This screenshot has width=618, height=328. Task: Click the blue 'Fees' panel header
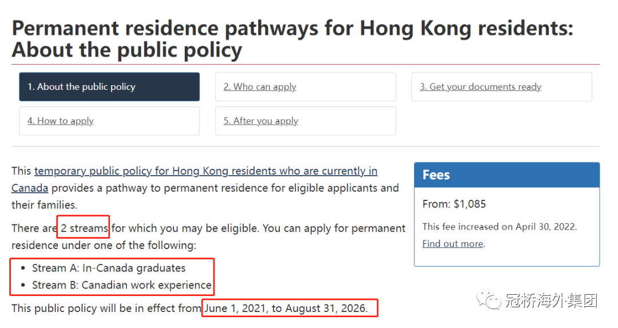point(507,175)
